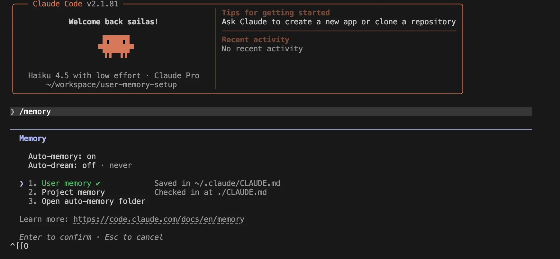
Task: Click the prompt chevron before /memory
Action: pos(13,112)
